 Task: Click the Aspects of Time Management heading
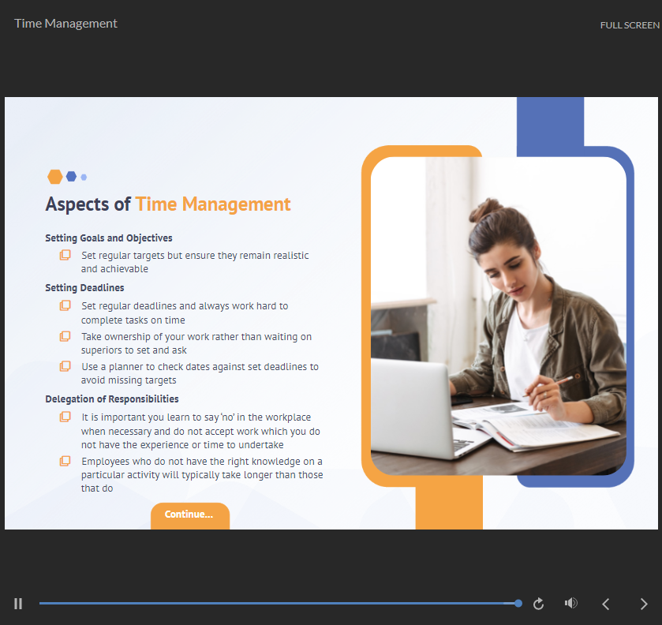[x=168, y=204]
